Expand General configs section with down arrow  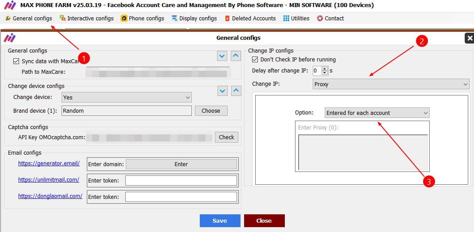(222, 56)
